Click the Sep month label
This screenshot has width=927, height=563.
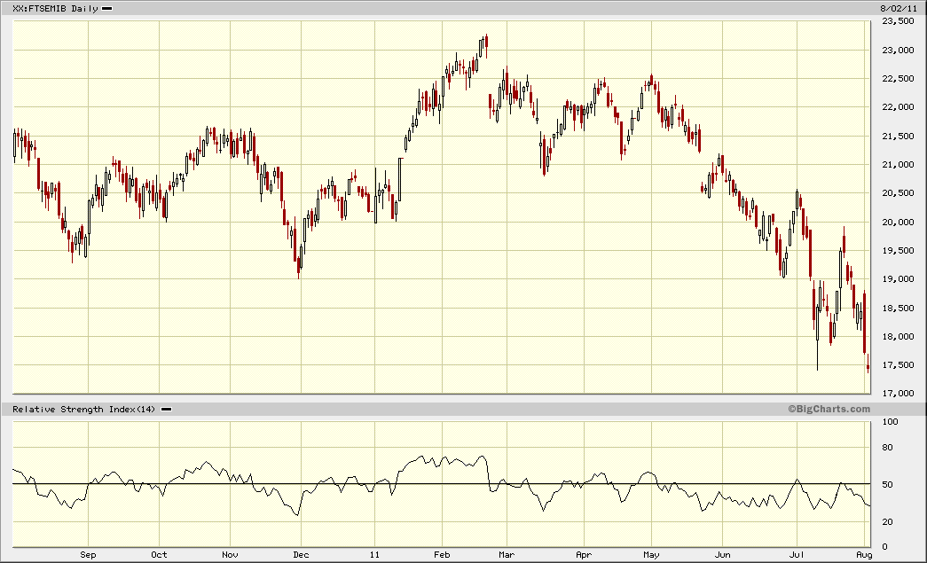(x=88, y=555)
